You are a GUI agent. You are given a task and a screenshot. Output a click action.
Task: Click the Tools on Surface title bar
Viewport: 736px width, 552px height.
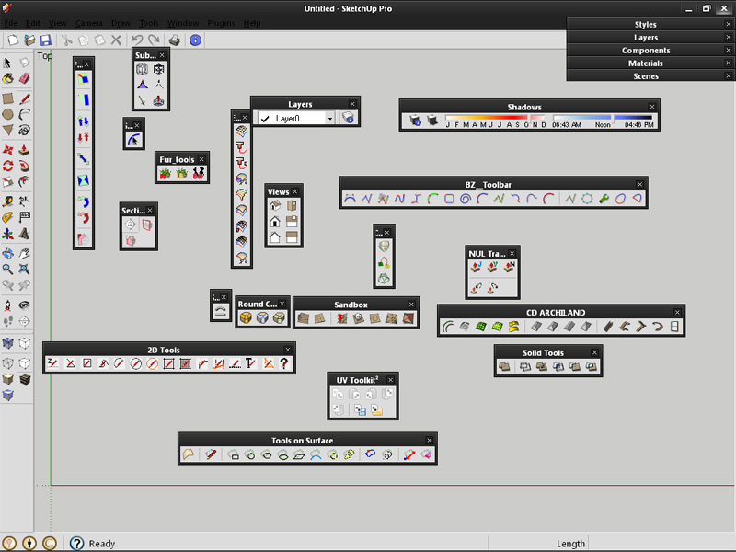[x=302, y=441]
